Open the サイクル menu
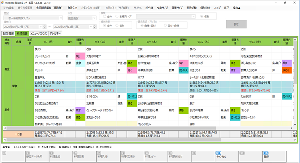 [138, 8]
